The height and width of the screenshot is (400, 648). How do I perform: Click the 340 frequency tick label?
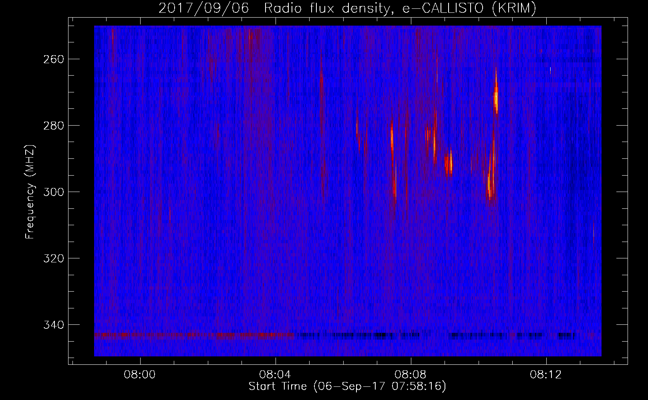coord(53,325)
